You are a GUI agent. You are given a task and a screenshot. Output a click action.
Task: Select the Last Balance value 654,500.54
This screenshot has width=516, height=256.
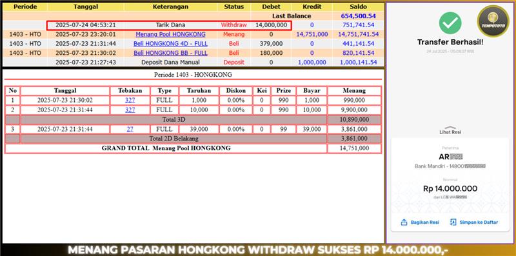[359, 15]
